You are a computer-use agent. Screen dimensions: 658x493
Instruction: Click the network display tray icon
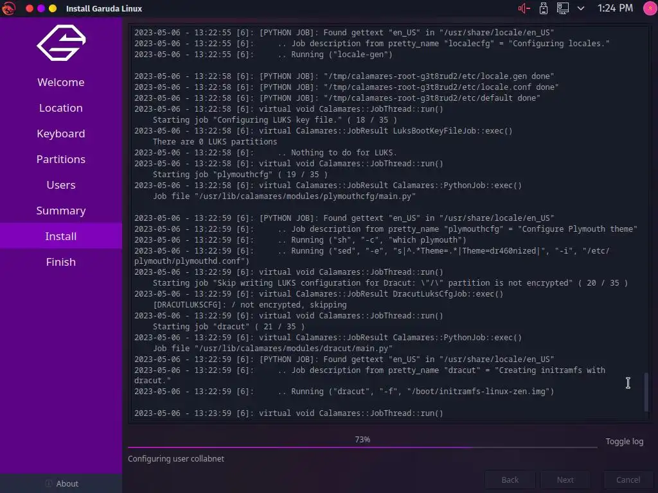[x=563, y=8]
